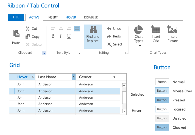
Task: Click the Copy icon in Clipboard
Action: pyautogui.click(x=28, y=36)
